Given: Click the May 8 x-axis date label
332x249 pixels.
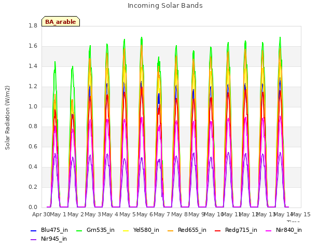Looking at the screenshot, I should 179,215.
